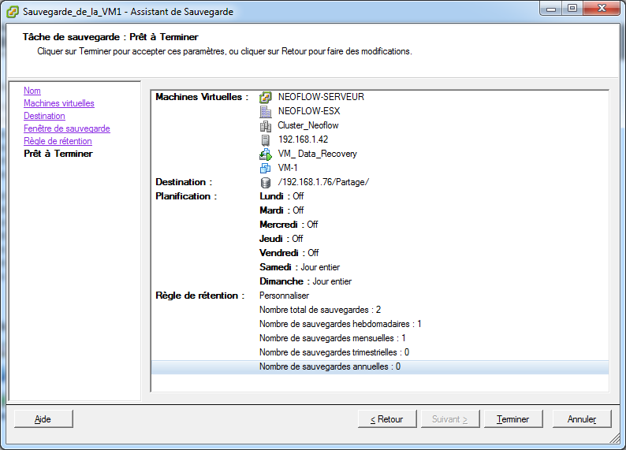This screenshot has height=450, width=626.
Task: Minimize the Assistant de Sauvegarde window
Action: 551,9
